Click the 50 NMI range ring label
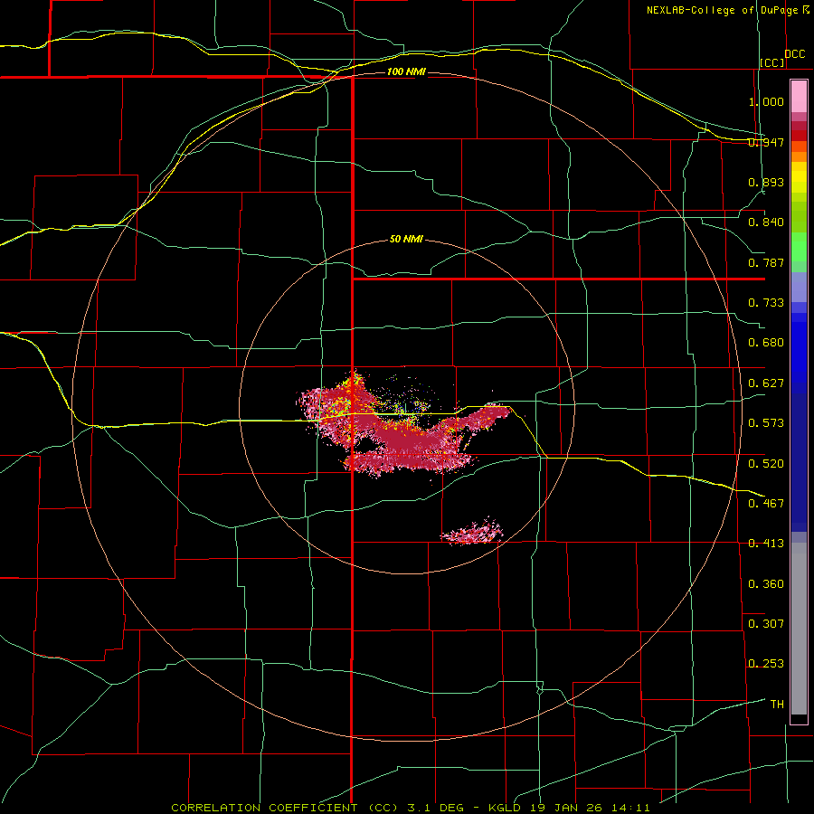The width and height of the screenshot is (814, 814). pyautogui.click(x=406, y=239)
